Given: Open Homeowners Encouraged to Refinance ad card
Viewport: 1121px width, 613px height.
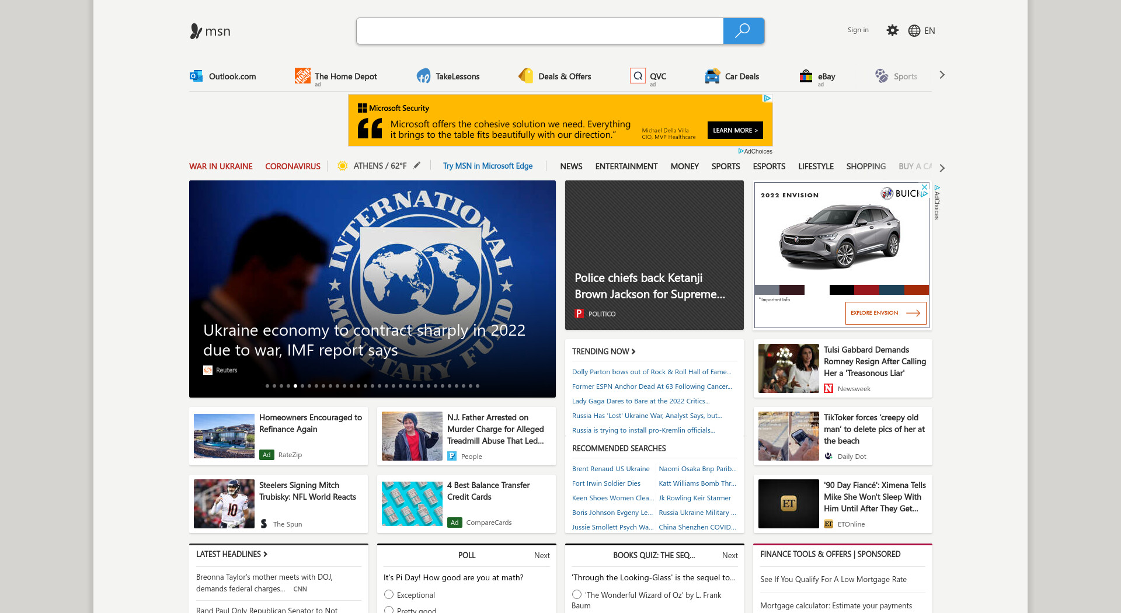Looking at the screenshot, I should (278, 436).
